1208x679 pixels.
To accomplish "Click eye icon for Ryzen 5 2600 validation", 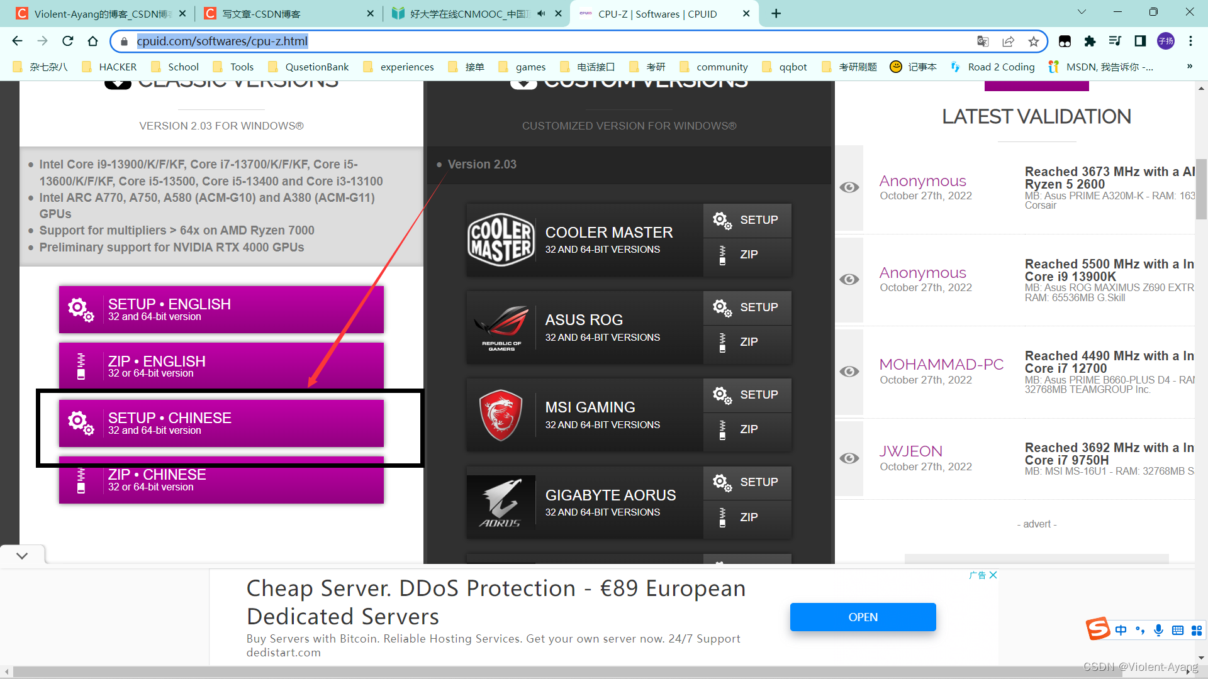I will point(849,187).
